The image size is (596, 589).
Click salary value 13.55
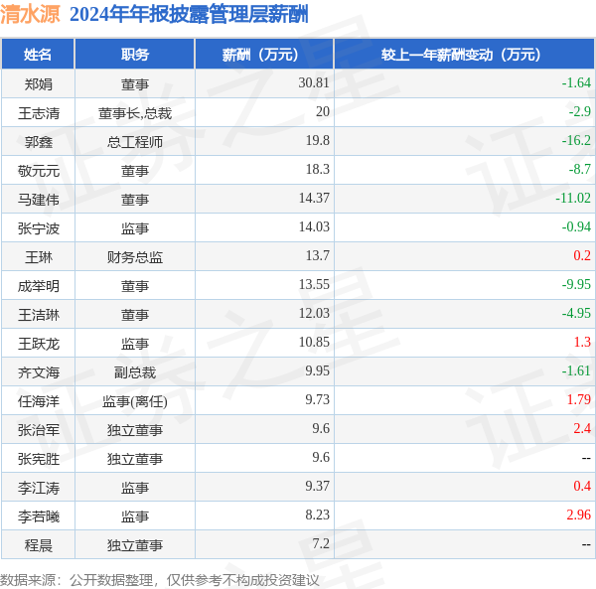pos(314,285)
